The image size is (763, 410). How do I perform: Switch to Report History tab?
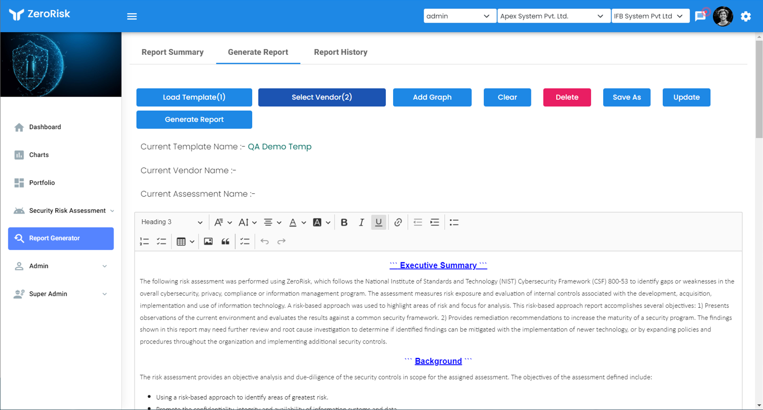[x=340, y=52]
